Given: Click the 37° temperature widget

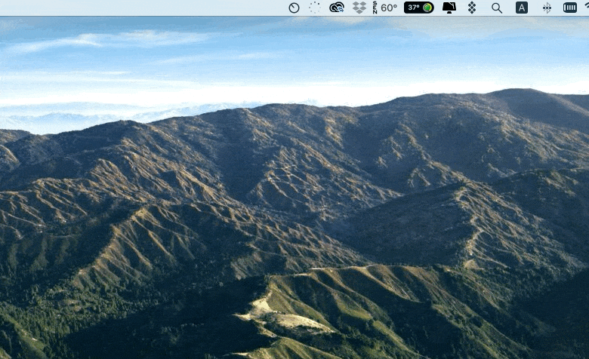Looking at the screenshot, I should (x=419, y=8).
